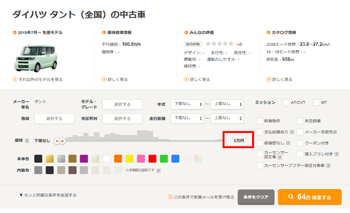
Task: Click the help icon beside 支払総額あり
Action: pyautogui.click(x=292, y=132)
